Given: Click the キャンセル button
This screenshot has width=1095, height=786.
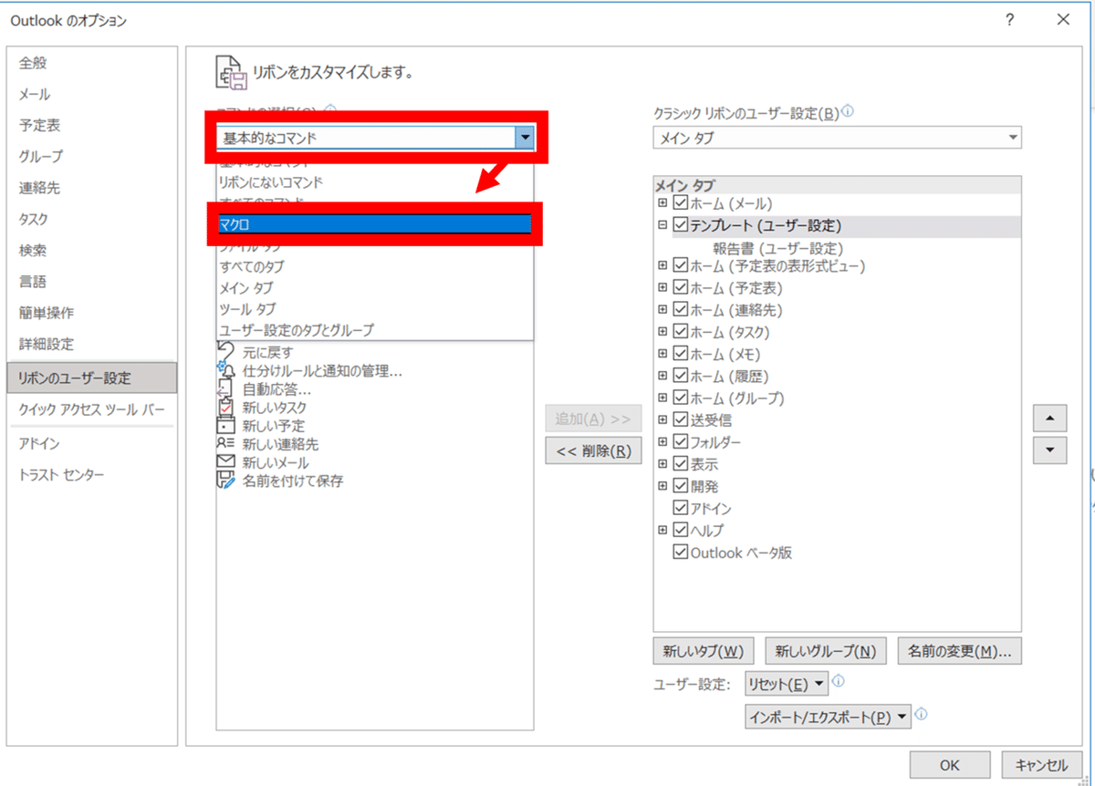Looking at the screenshot, I should [x=1041, y=764].
